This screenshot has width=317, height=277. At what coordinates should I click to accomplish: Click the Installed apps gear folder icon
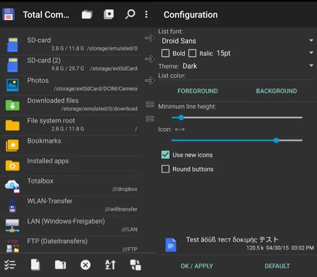point(13,166)
